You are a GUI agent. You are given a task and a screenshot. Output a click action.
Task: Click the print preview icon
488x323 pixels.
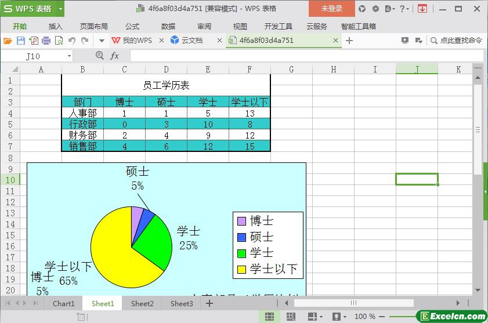[x=59, y=41]
